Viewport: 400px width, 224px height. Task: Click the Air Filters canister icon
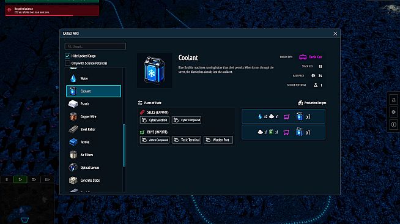pyautogui.click(x=73, y=155)
